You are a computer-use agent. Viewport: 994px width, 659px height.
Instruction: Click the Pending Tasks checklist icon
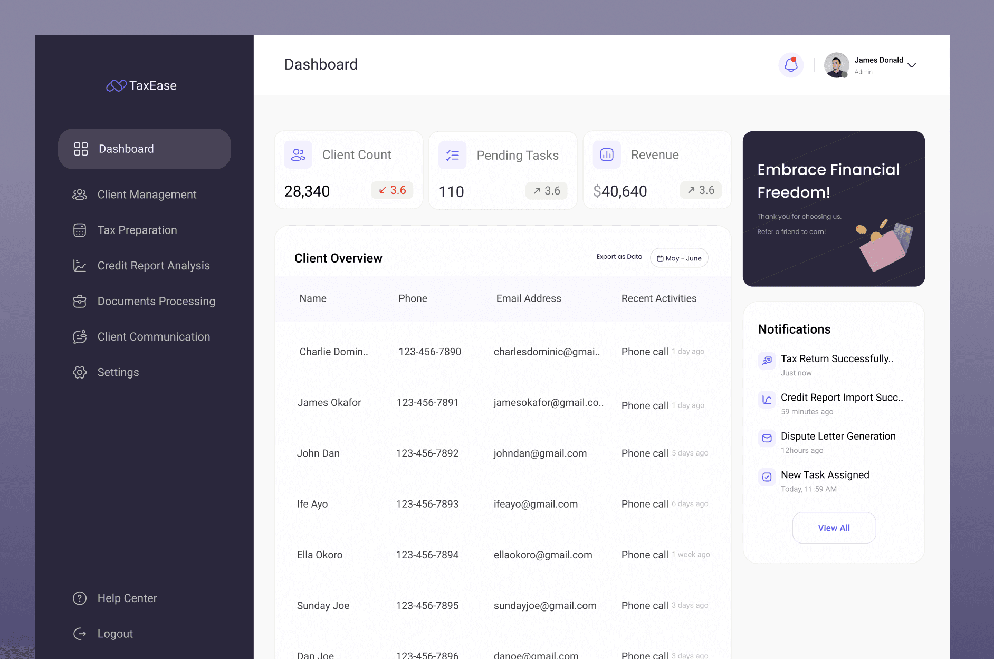[452, 155]
